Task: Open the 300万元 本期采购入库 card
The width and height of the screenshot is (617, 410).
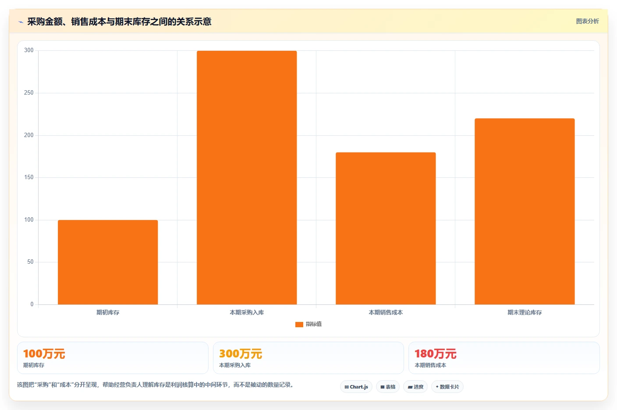Action: pos(308,358)
